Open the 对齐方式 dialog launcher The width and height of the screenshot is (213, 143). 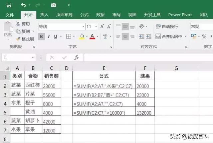point(186,47)
